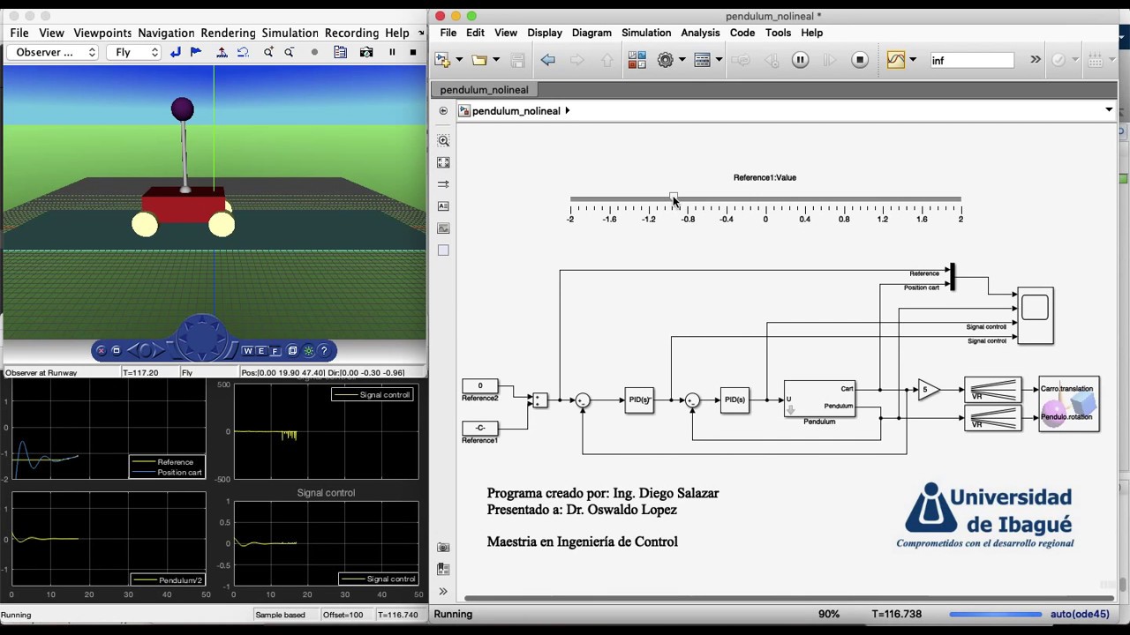Expand gear settings dropdown arrow
The height and width of the screenshot is (635, 1130).
[x=682, y=60]
